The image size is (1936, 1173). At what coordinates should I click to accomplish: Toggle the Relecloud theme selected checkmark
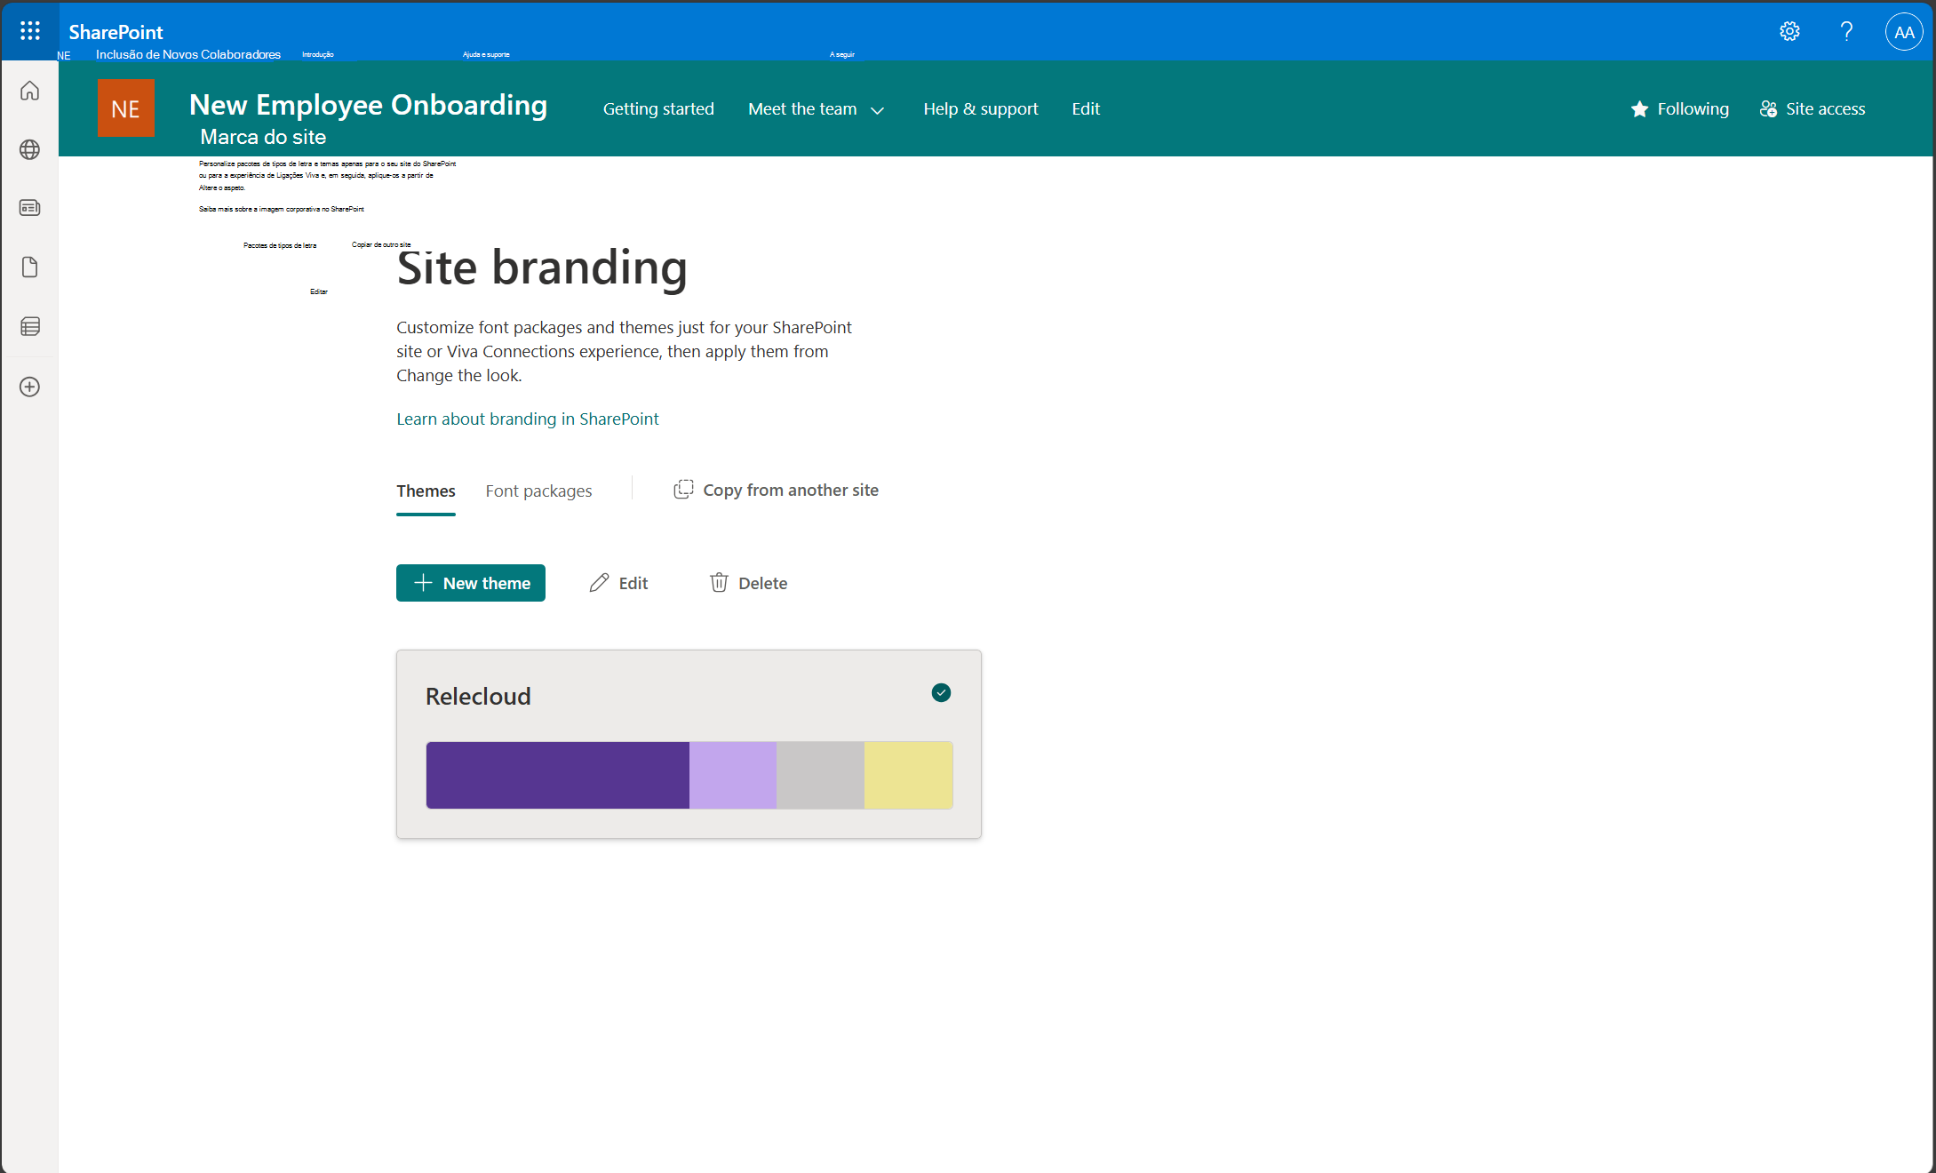(x=941, y=692)
